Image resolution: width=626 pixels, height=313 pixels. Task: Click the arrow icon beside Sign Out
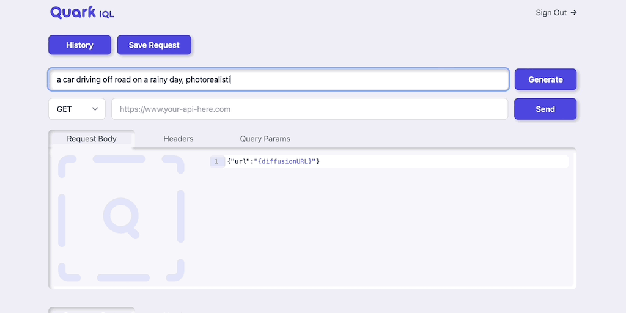[x=573, y=12]
